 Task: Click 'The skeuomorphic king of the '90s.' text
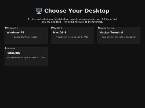[x=73, y=37]
